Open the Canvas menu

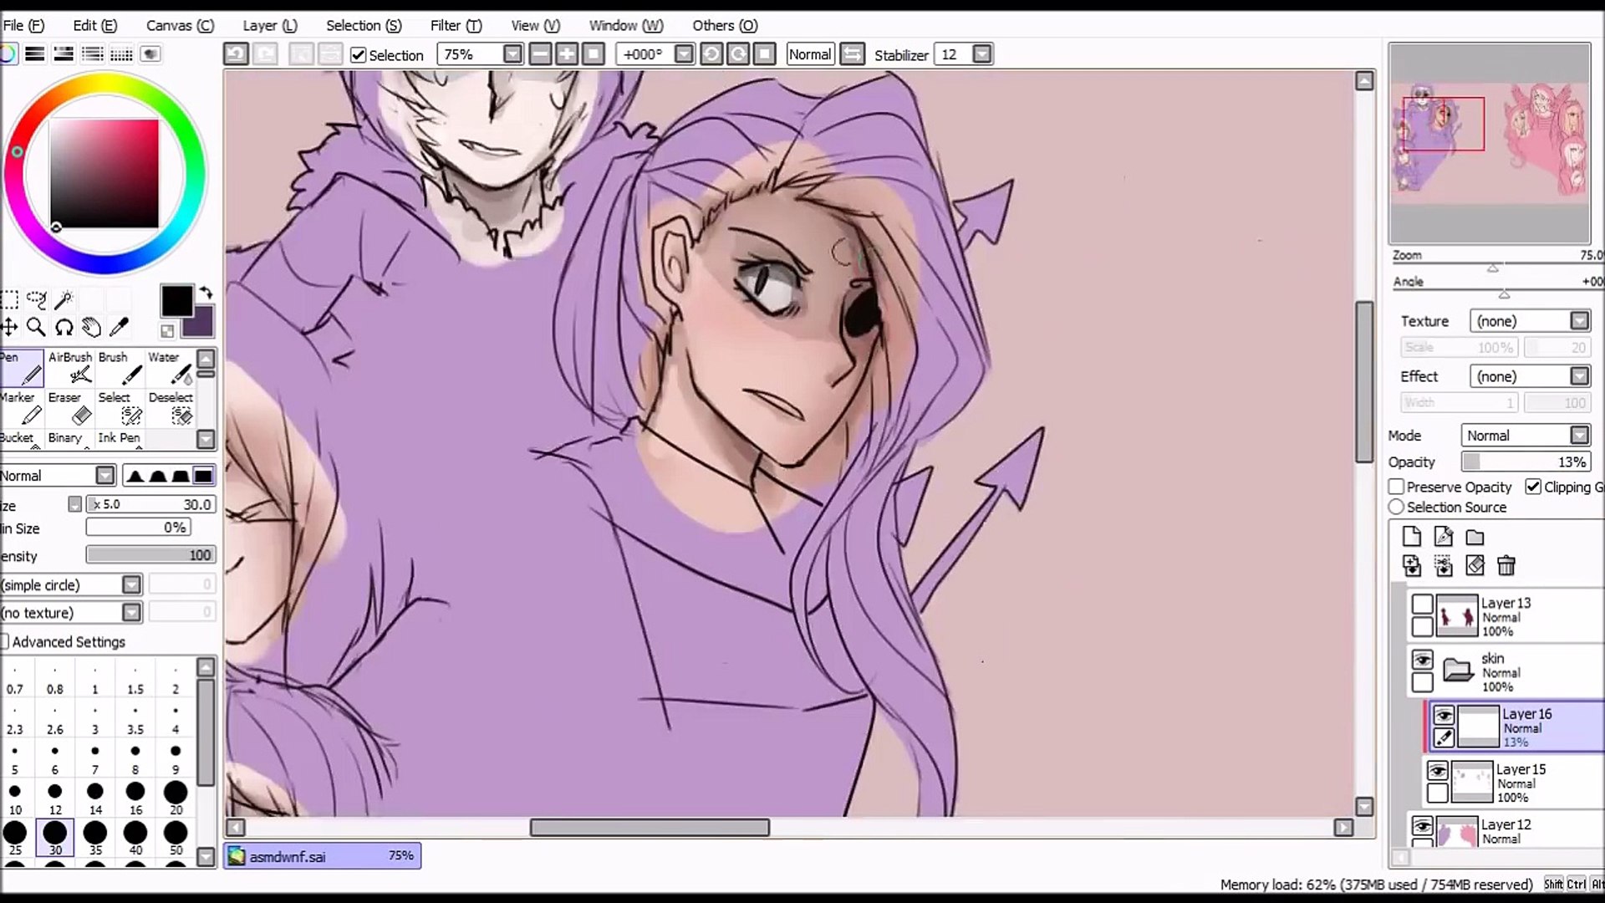point(180,26)
